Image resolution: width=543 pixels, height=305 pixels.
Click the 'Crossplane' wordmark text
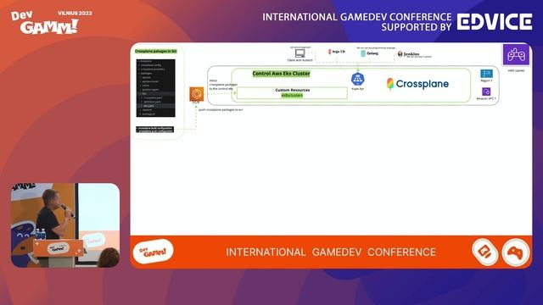coord(423,84)
